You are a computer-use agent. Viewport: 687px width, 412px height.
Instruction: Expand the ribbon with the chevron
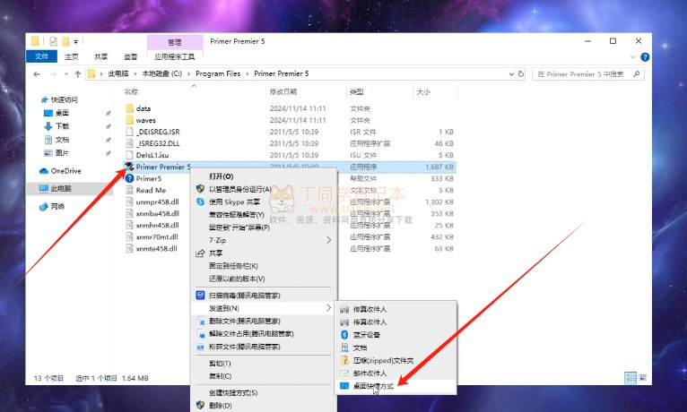tap(632, 56)
